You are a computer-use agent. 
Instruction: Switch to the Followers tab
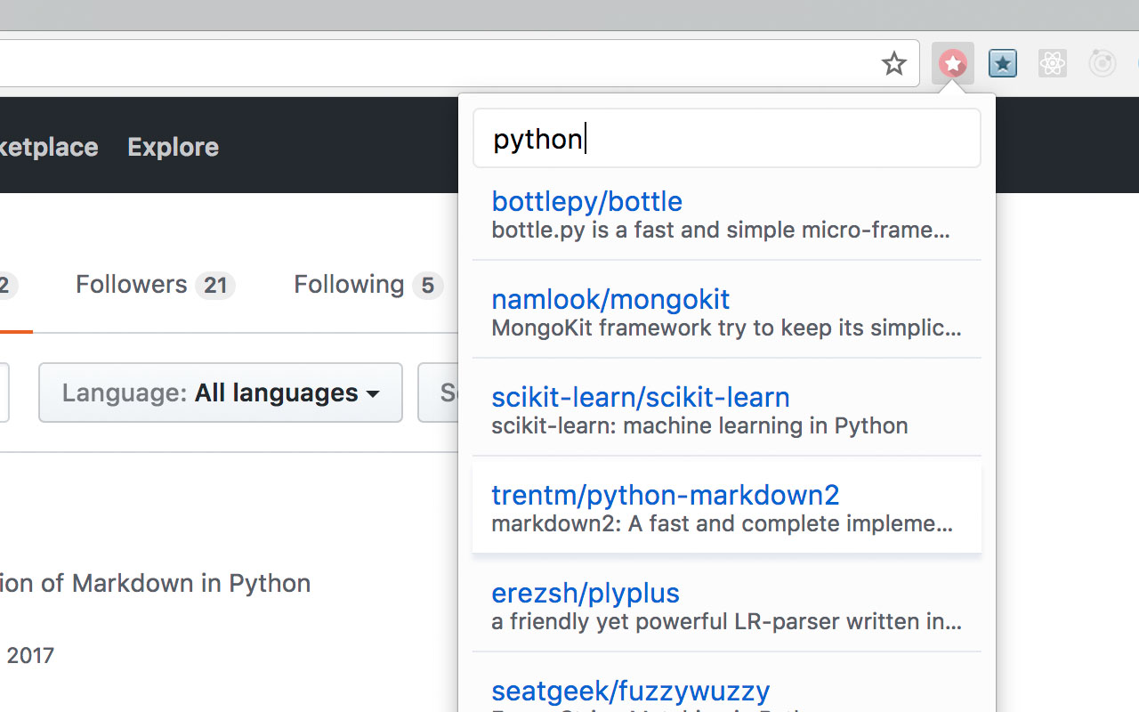(155, 285)
